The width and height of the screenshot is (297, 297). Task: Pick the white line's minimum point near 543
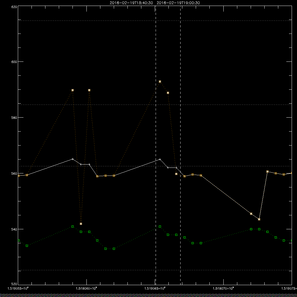pyautogui.click(x=259, y=219)
